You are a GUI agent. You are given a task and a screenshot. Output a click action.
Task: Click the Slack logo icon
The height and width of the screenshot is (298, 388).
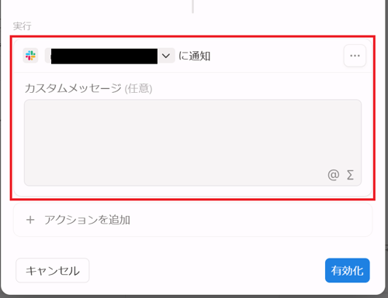pyautogui.click(x=30, y=56)
